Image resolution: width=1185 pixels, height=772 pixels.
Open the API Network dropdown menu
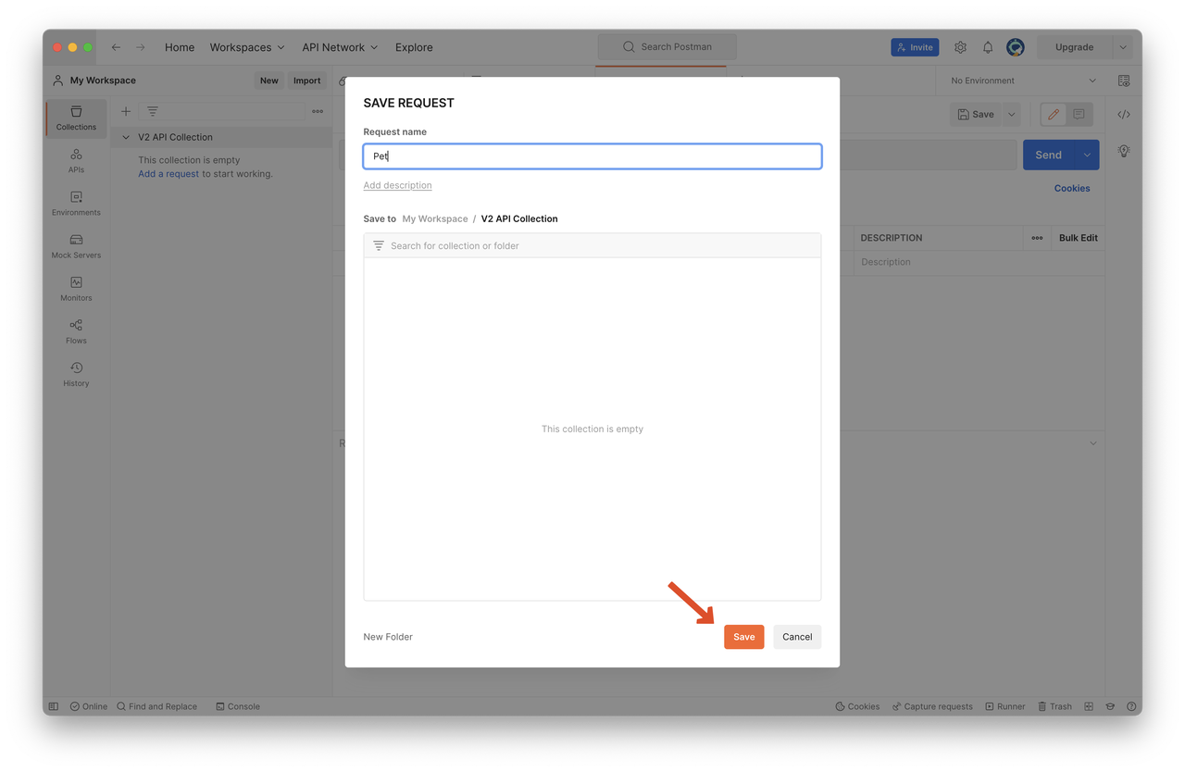point(340,47)
